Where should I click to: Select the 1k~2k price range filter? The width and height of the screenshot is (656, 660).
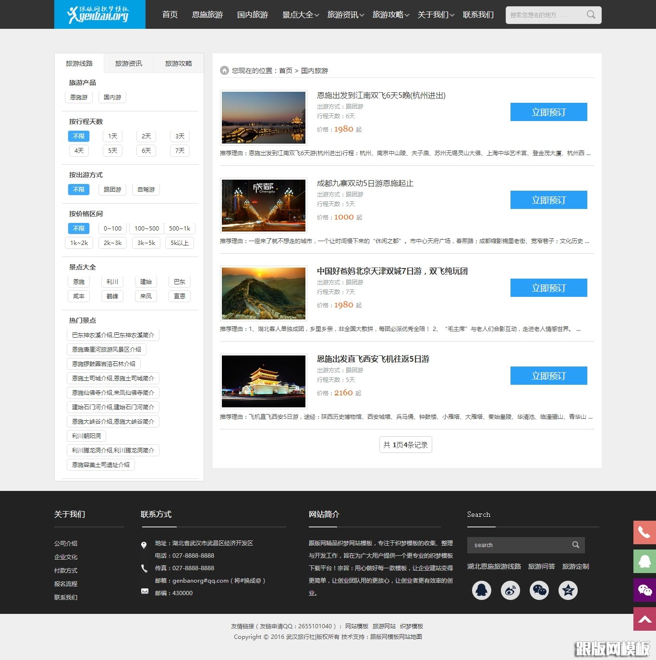pyautogui.click(x=79, y=243)
